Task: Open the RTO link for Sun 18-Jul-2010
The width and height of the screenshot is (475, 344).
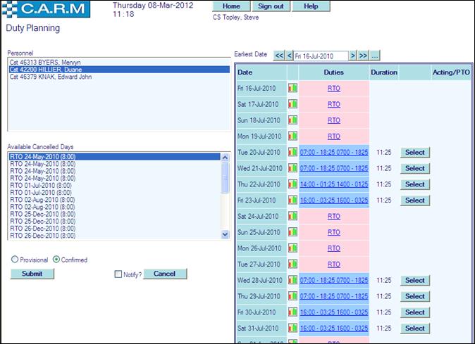Action: point(333,120)
